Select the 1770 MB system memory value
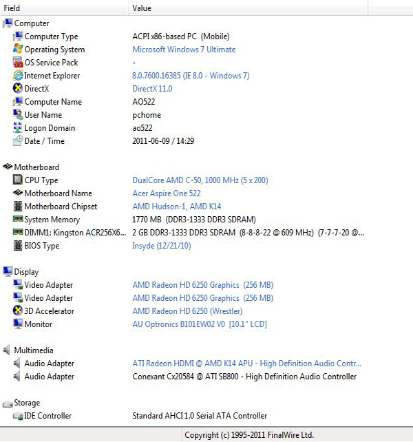The image size is (413, 442). point(194,220)
